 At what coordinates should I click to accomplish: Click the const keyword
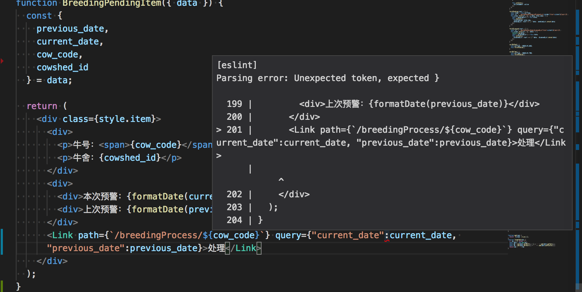39,16
